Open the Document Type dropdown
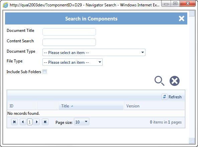The width and height of the screenshot is (198, 147). 94,52
